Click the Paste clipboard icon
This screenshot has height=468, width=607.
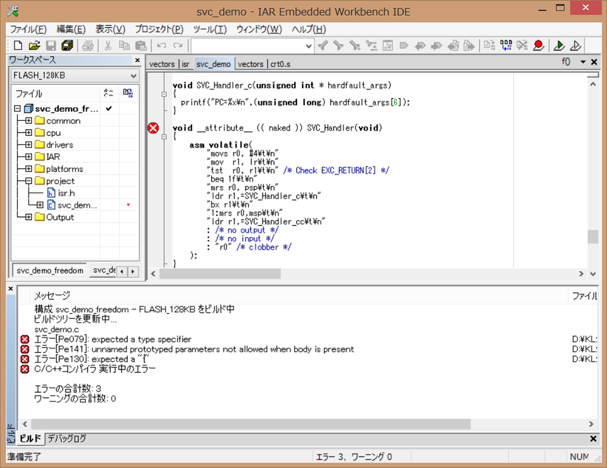tap(141, 46)
